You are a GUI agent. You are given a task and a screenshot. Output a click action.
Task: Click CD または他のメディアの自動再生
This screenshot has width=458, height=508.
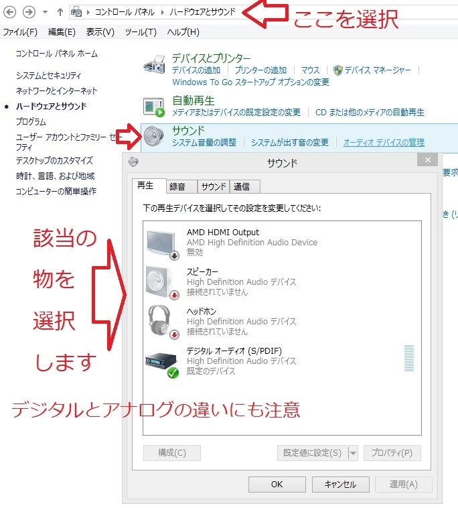coord(370,113)
